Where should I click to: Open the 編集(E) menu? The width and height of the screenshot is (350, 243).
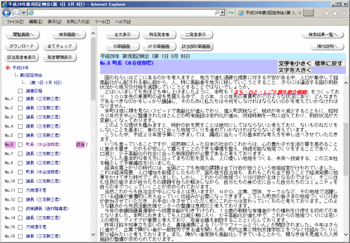pyautogui.click(x=36, y=22)
